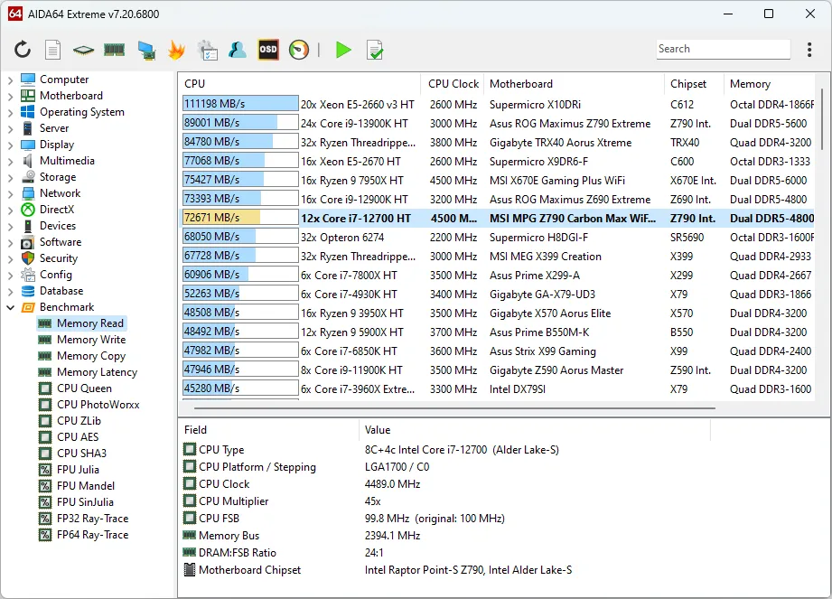Generate a system report

[x=54, y=50]
